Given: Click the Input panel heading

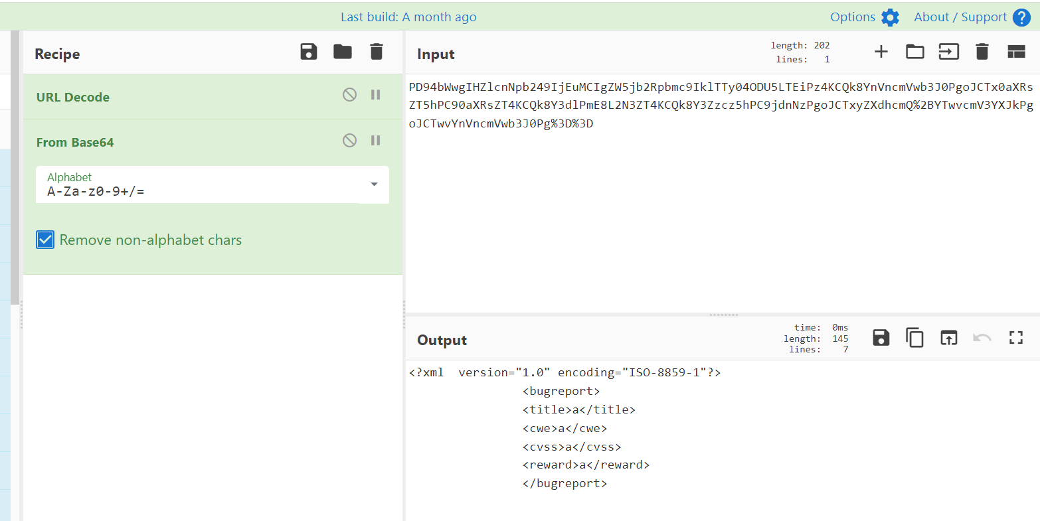Looking at the screenshot, I should (436, 54).
